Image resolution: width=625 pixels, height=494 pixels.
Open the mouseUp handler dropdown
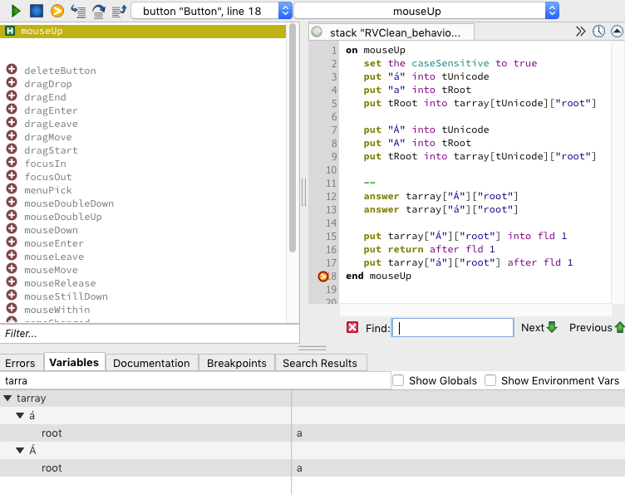tap(426, 11)
